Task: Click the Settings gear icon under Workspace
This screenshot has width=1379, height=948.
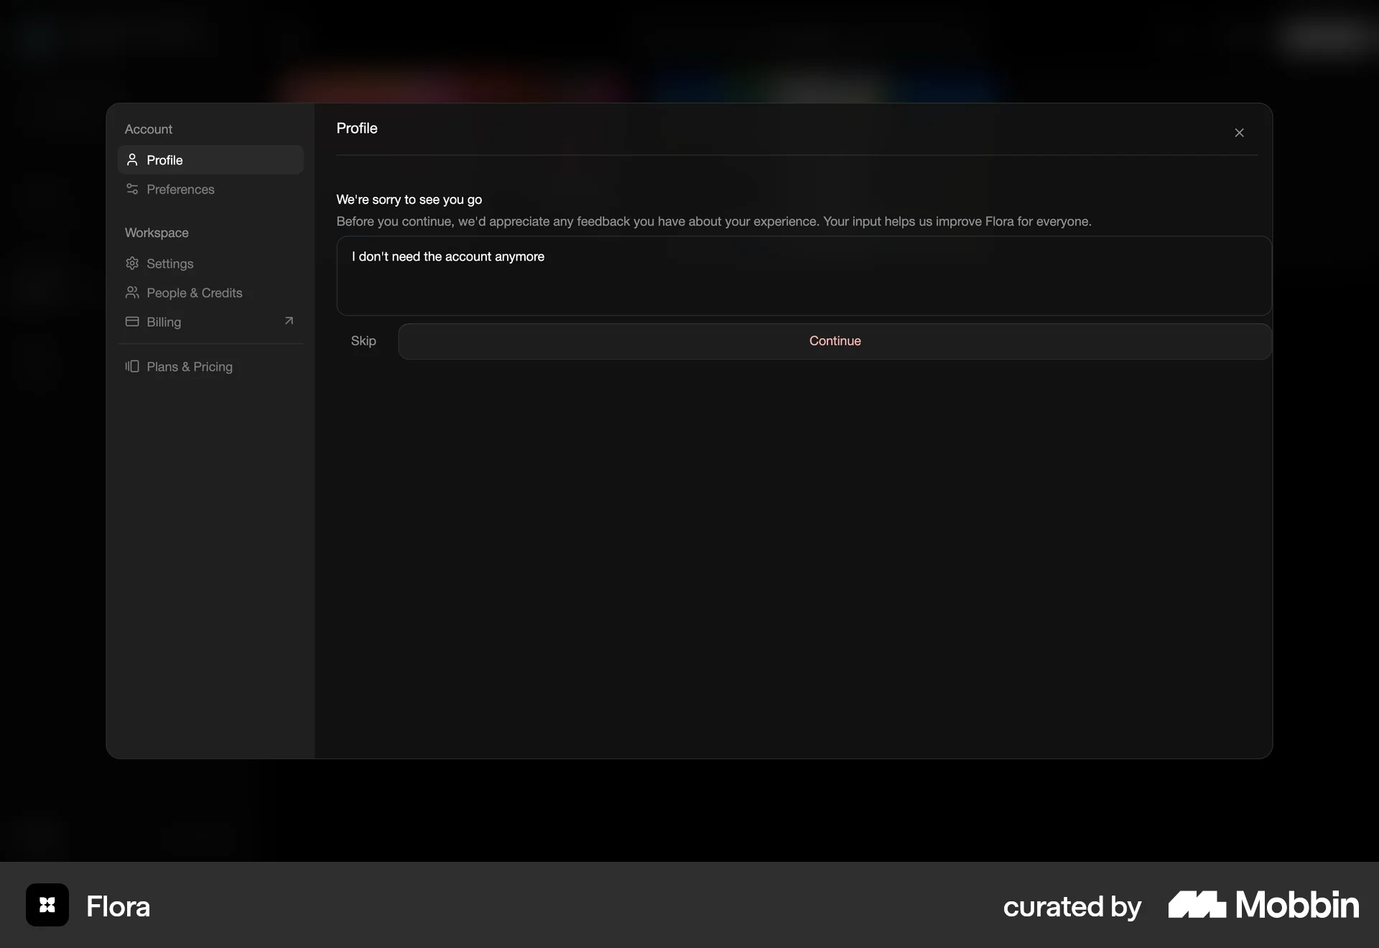Action: 132,264
